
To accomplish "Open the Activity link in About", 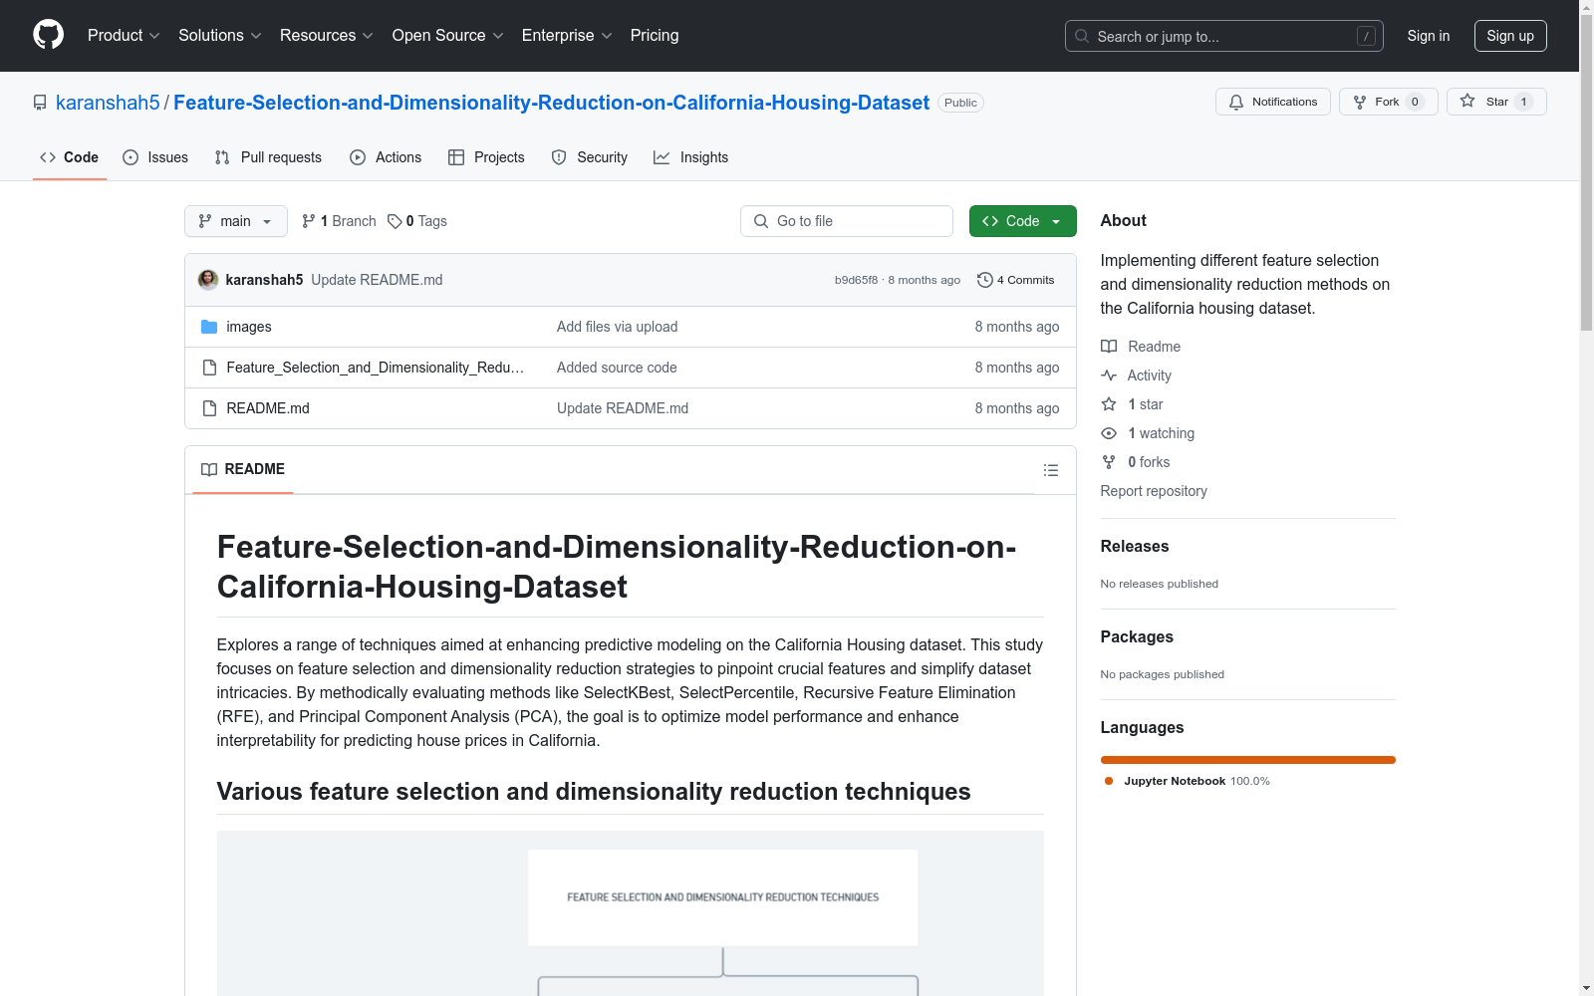I will (x=1137, y=375).
